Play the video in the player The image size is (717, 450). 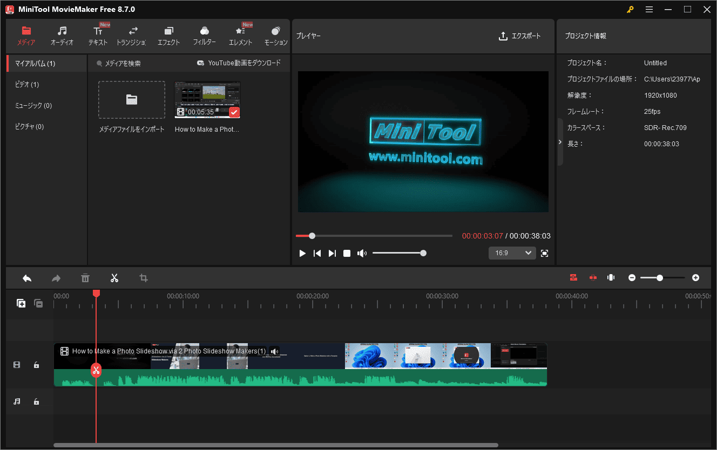point(302,253)
